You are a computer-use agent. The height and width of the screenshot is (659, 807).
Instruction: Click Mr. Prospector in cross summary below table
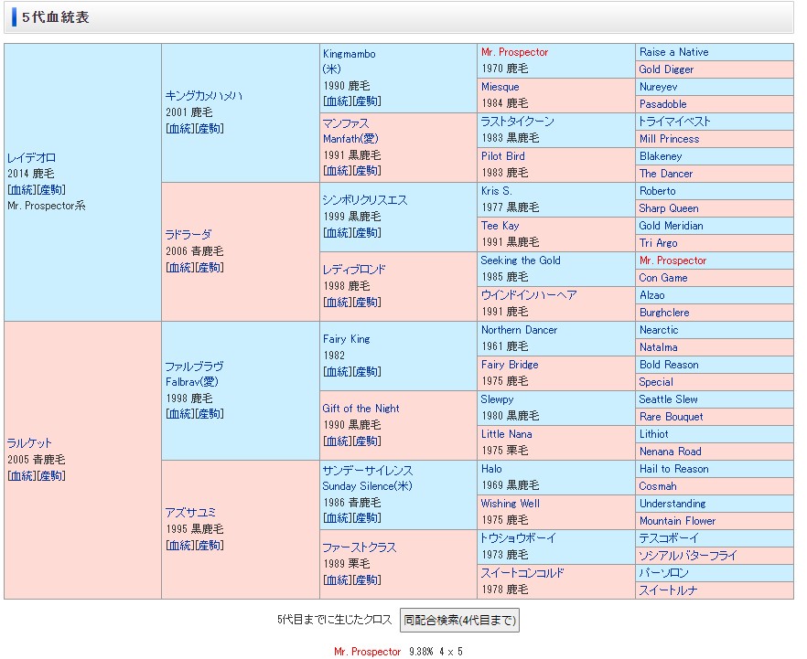367,652
